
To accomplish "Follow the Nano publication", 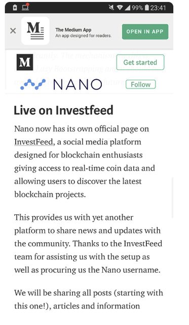I will pos(141,84).
